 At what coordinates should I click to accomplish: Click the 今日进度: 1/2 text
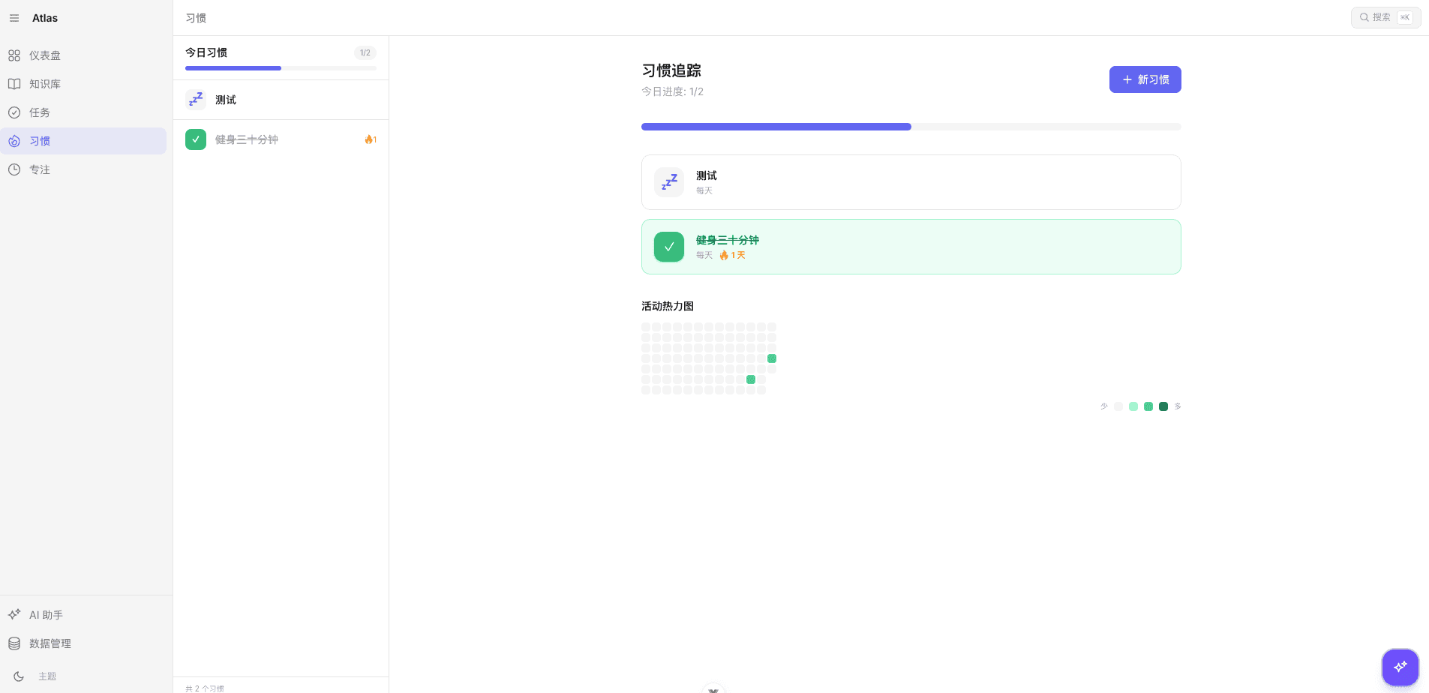tap(672, 91)
